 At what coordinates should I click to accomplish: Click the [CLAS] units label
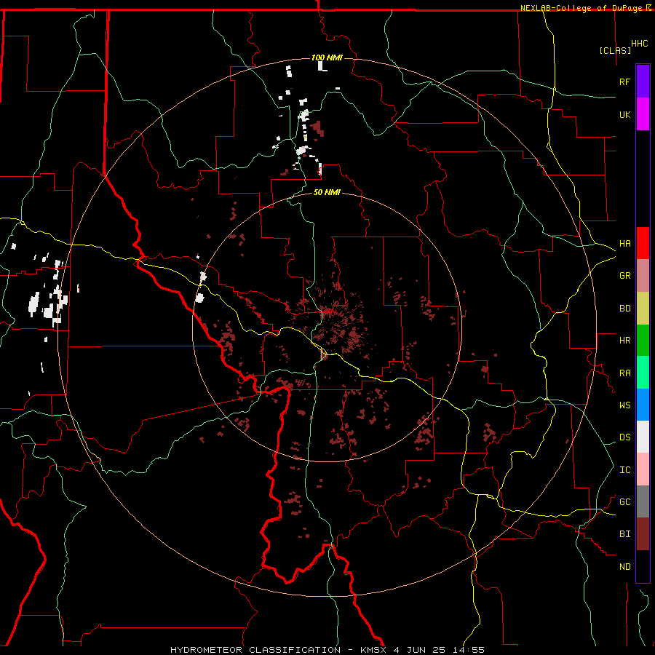pos(614,50)
